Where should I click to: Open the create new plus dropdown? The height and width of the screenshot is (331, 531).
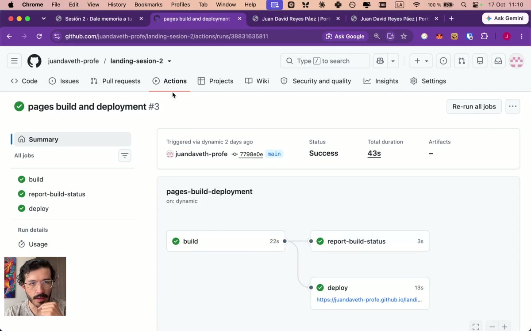click(421, 61)
